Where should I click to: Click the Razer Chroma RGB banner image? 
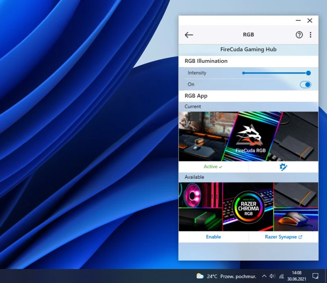pyautogui.click(x=248, y=207)
